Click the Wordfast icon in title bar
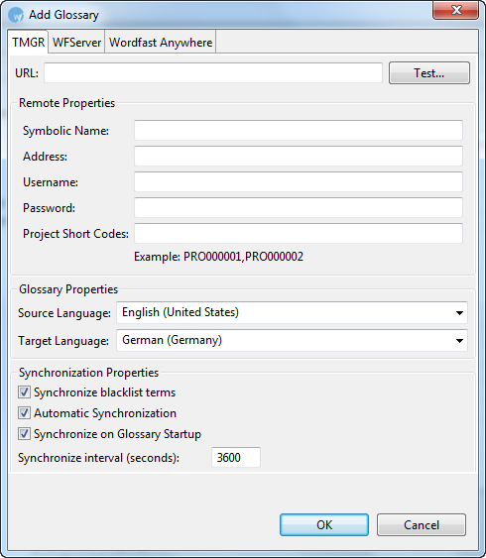 pos(16,15)
